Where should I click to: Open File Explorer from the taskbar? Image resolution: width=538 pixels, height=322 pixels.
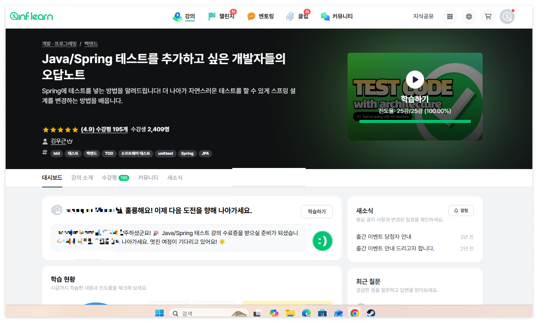(290, 313)
